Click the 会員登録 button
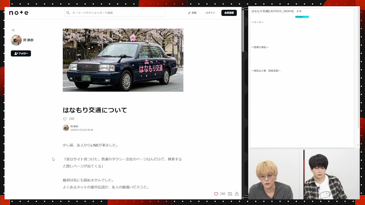This screenshot has width=365, height=205. [x=229, y=13]
